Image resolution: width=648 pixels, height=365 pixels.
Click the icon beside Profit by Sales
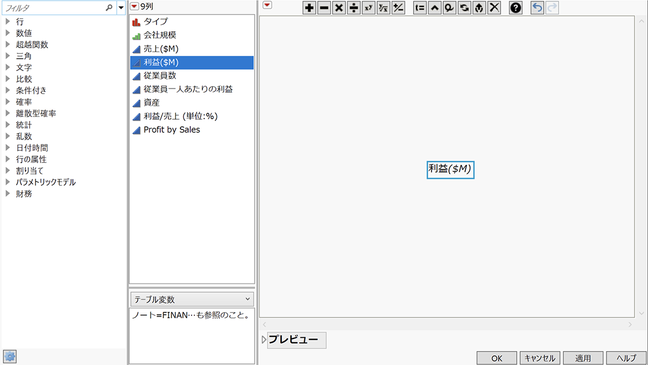tap(137, 130)
